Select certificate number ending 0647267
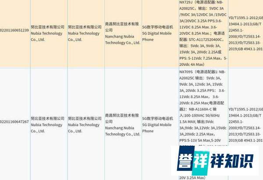 (x=14, y=122)
